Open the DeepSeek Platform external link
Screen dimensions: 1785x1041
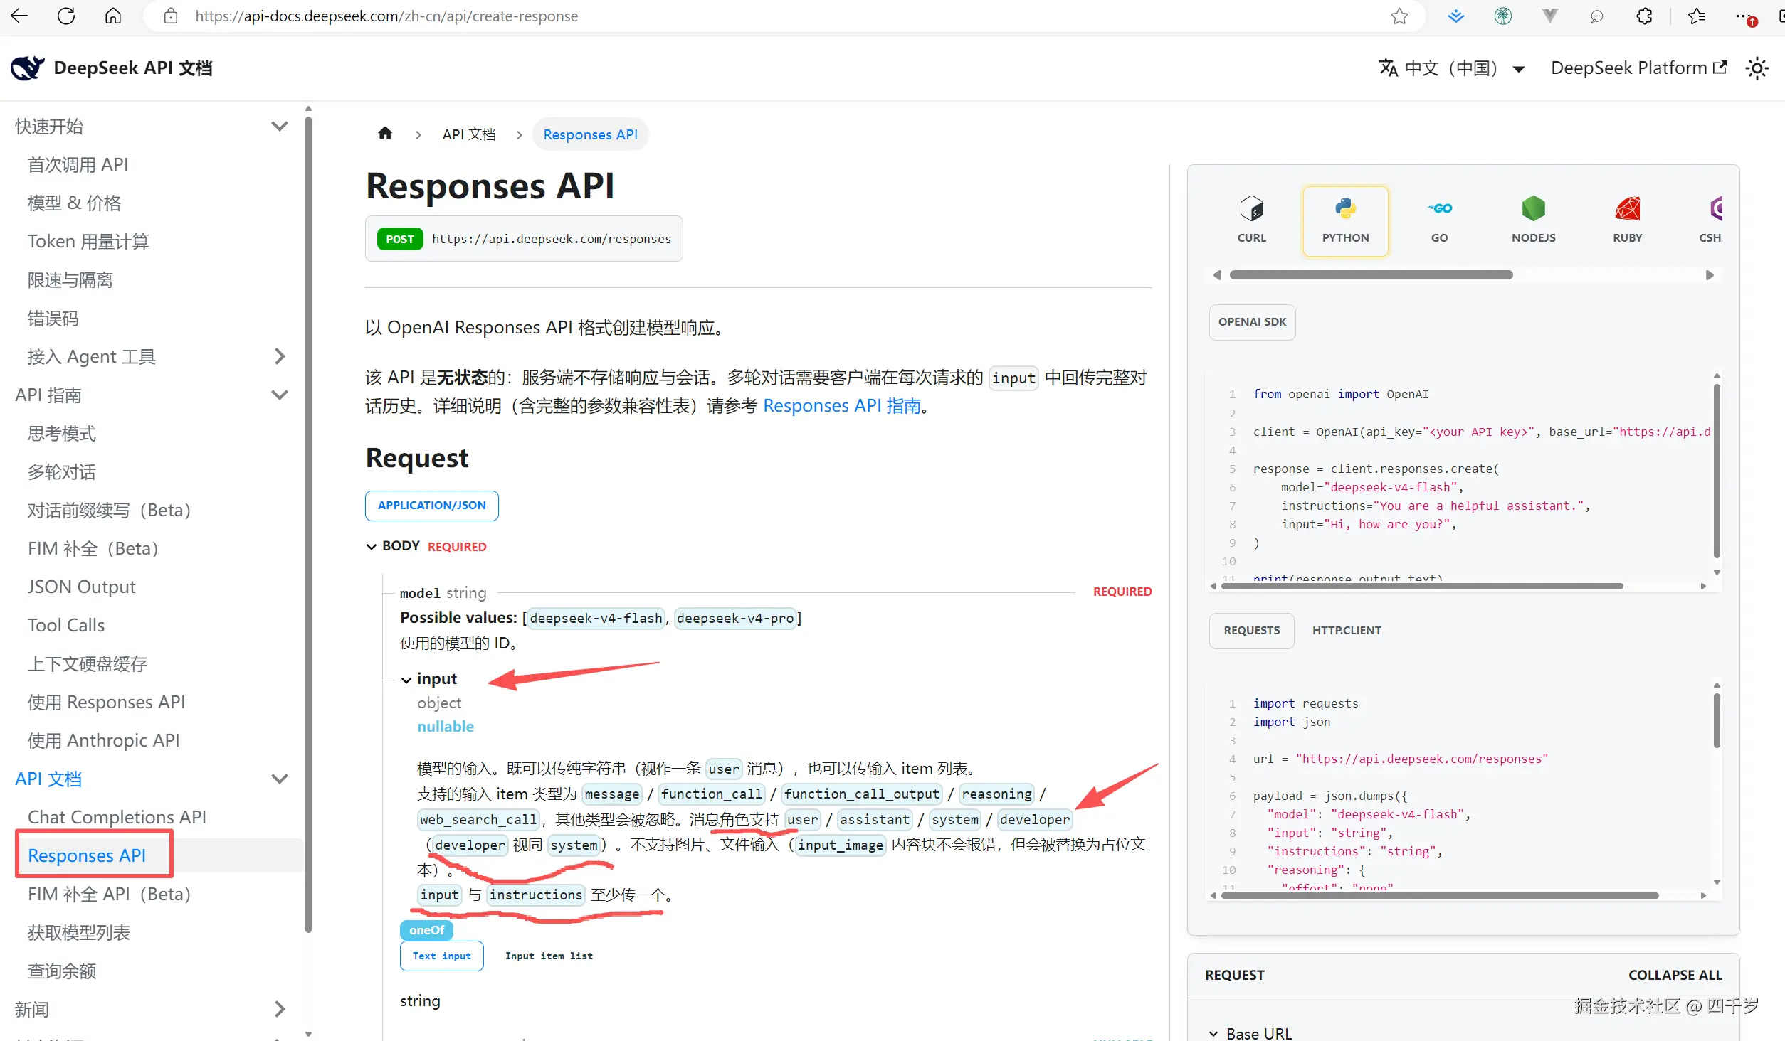(1638, 68)
